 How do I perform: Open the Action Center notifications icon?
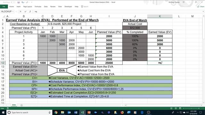coord(201,112)
